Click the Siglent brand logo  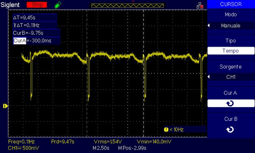pyautogui.click(x=10, y=5)
